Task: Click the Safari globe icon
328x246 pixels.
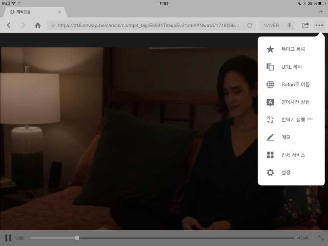Action: pos(270,85)
